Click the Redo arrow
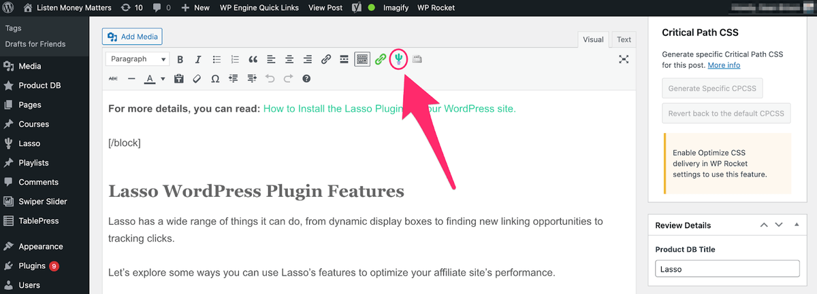 click(x=288, y=79)
